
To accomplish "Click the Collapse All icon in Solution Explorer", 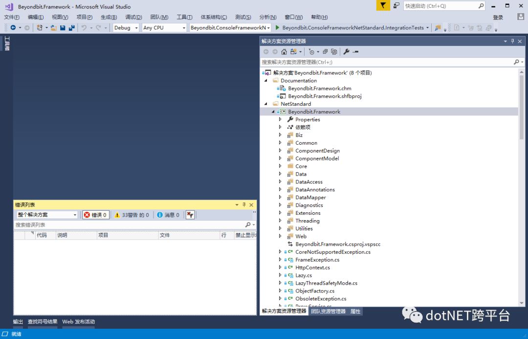I will 325,51.
